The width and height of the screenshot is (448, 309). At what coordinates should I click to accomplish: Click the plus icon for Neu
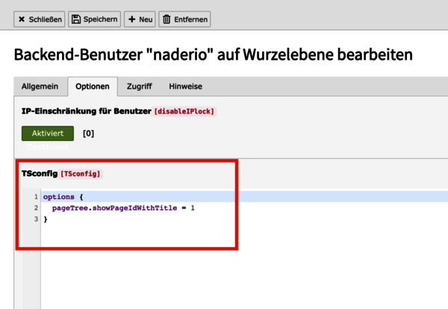pyautogui.click(x=132, y=19)
